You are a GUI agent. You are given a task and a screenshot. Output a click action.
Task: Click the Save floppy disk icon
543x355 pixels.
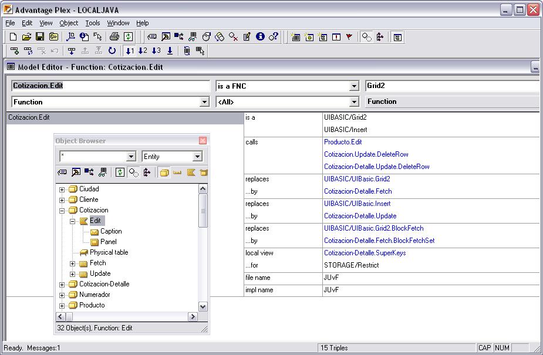point(40,37)
